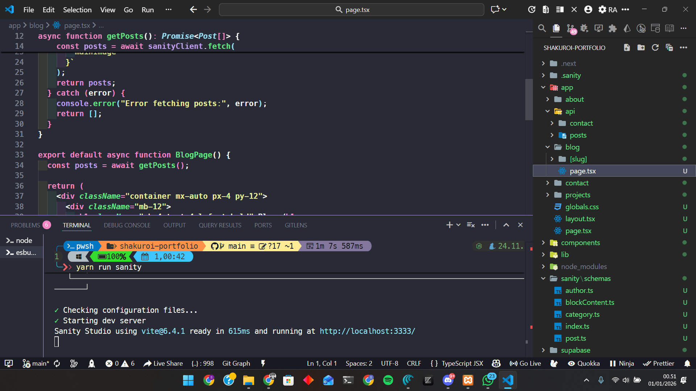Refresh the explorer file tree

click(655, 48)
